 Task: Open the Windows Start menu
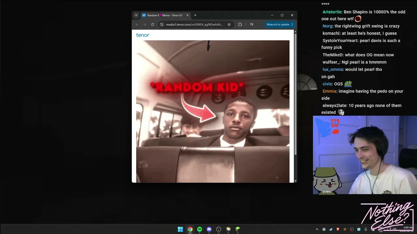pyautogui.click(x=180, y=229)
